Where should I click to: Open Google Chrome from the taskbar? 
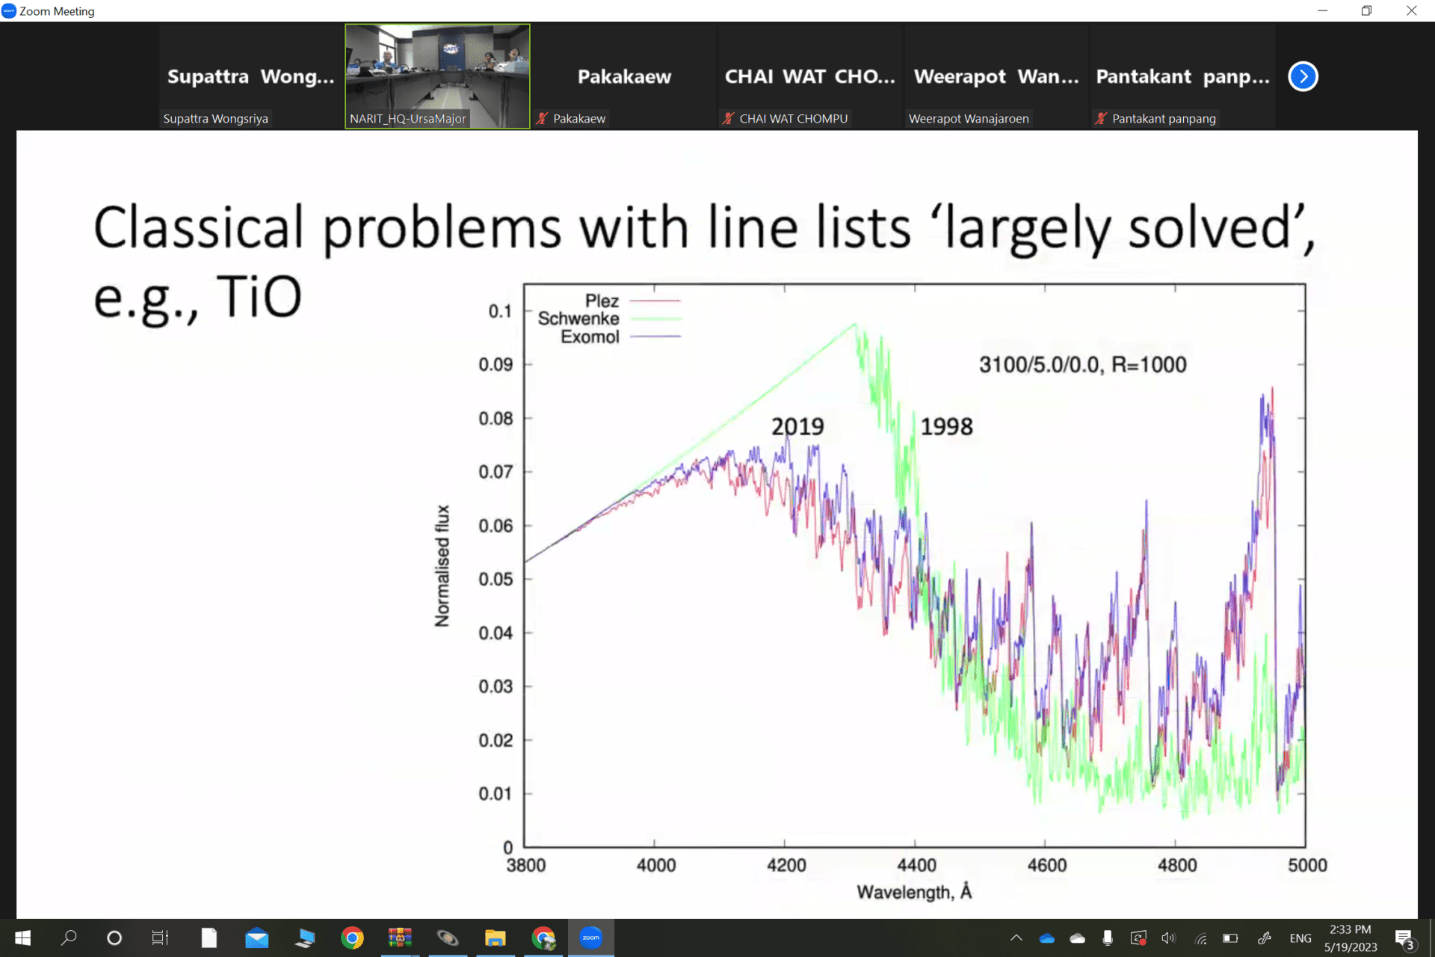tap(352, 938)
